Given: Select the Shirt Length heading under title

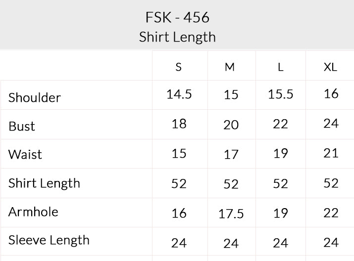Looking at the screenshot, I should point(177,37).
